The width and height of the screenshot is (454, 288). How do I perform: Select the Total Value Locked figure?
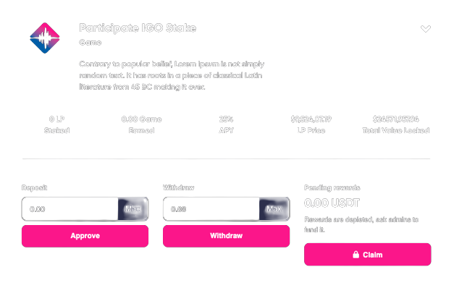(x=395, y=119)
